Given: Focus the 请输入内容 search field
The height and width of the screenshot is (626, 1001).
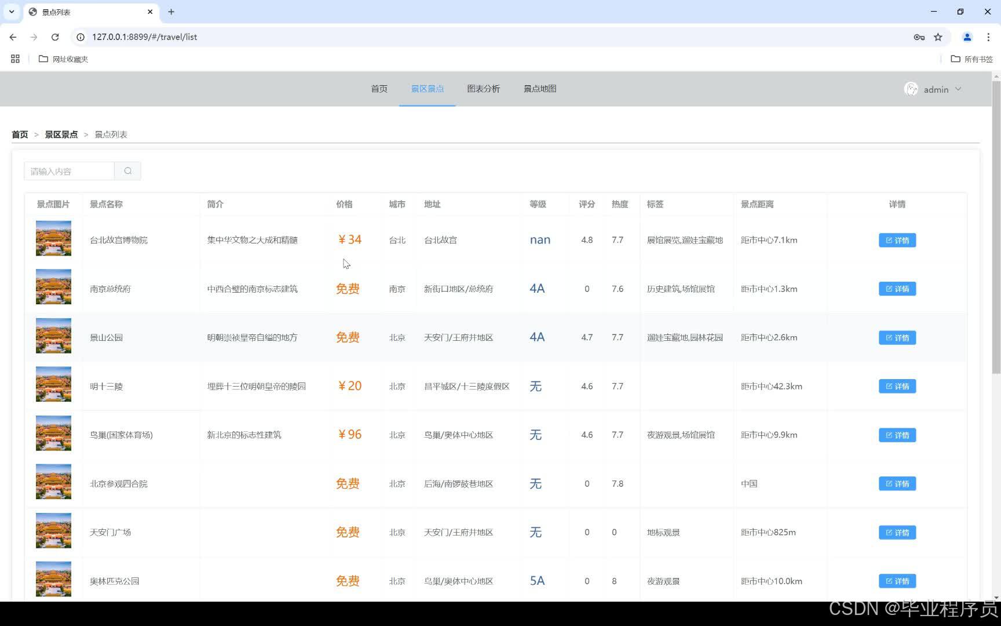Looking at the screenshot, I should (x=69, y=171).
